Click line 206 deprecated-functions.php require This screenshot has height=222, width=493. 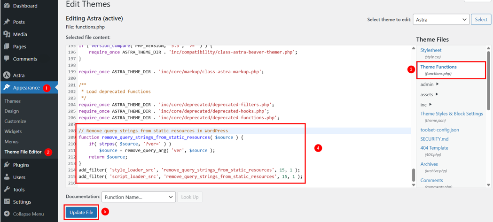(x=179, y=118)
